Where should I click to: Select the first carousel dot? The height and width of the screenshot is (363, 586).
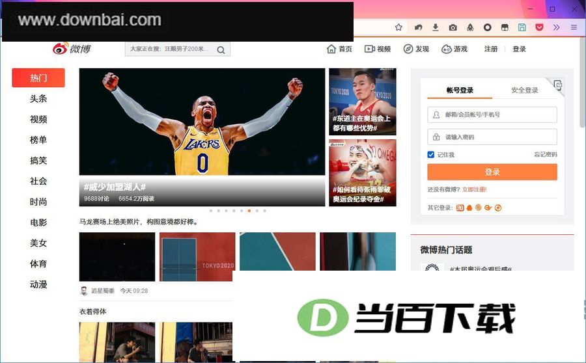coord(211,211)
